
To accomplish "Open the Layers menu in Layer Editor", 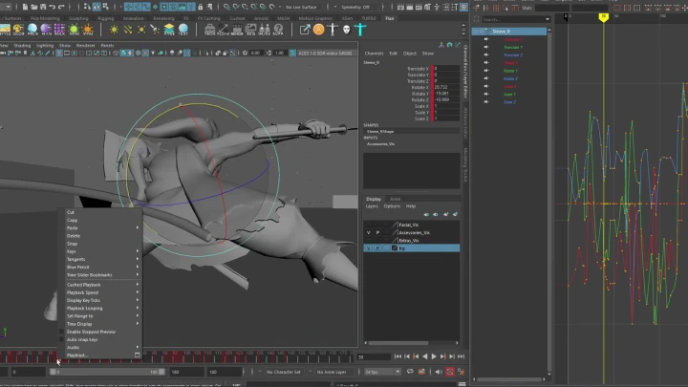I will point(372,206).
